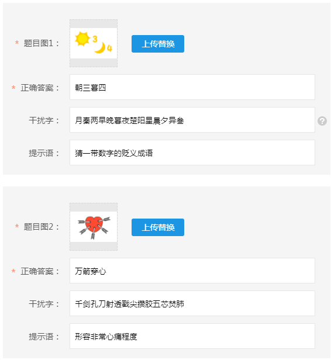The height and width of the screenshot is (360, 331).
Task: Click 上传替换 button for 题目图1
Action: point(158,44)
